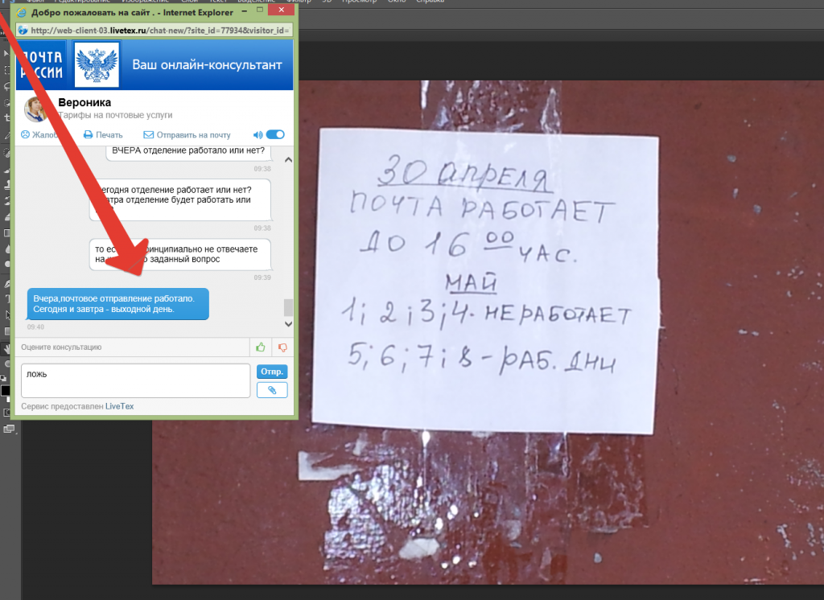This screenshot has width=824, height=600.
Task: Click the header Ваш онлайн-консультант
Action: point(207,64)
